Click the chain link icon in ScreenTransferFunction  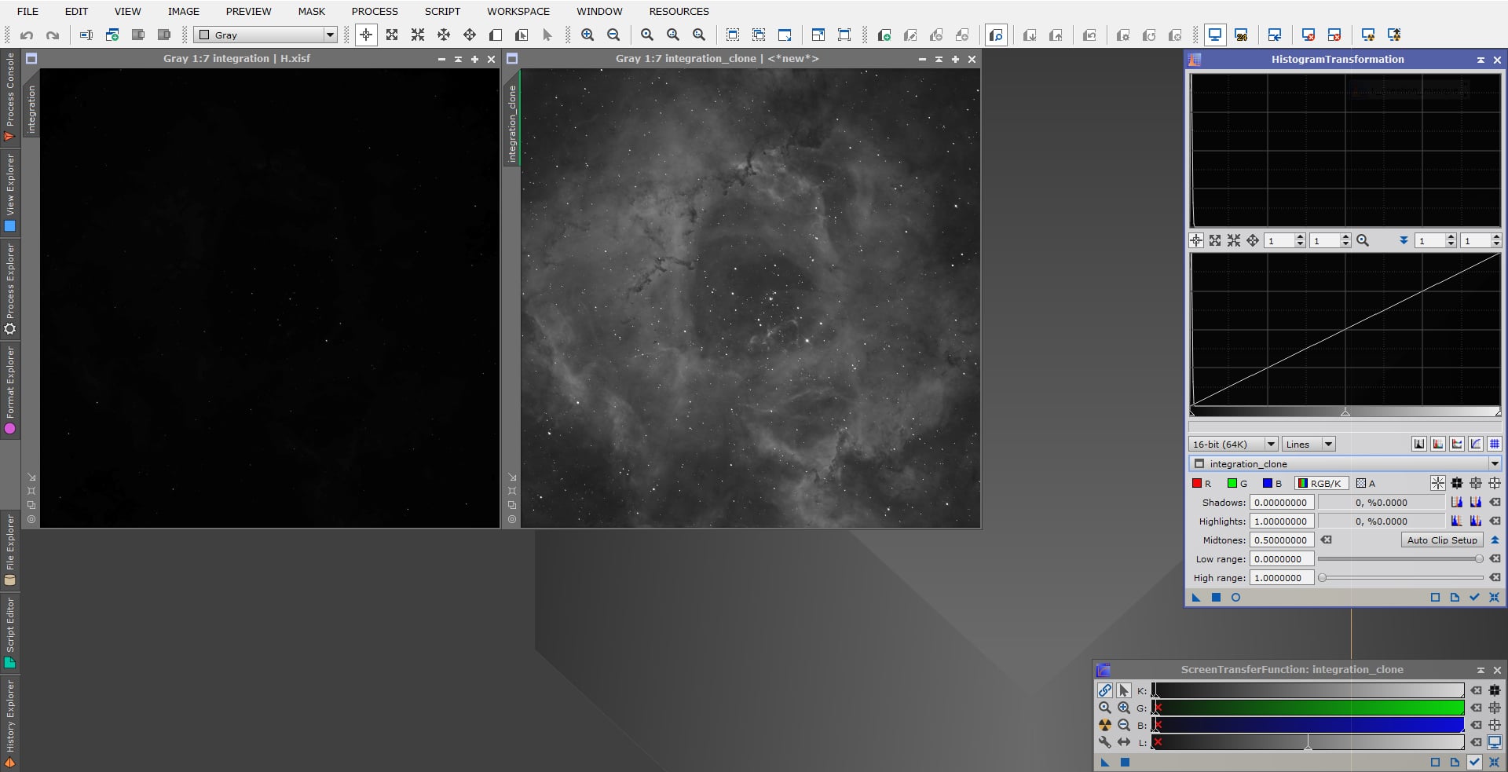click(x=1105, y=690)
